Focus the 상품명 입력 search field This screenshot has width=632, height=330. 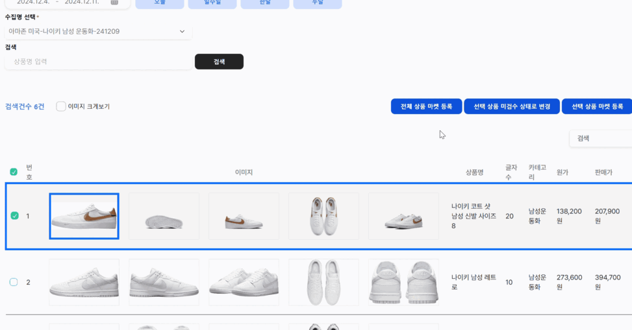98,62
